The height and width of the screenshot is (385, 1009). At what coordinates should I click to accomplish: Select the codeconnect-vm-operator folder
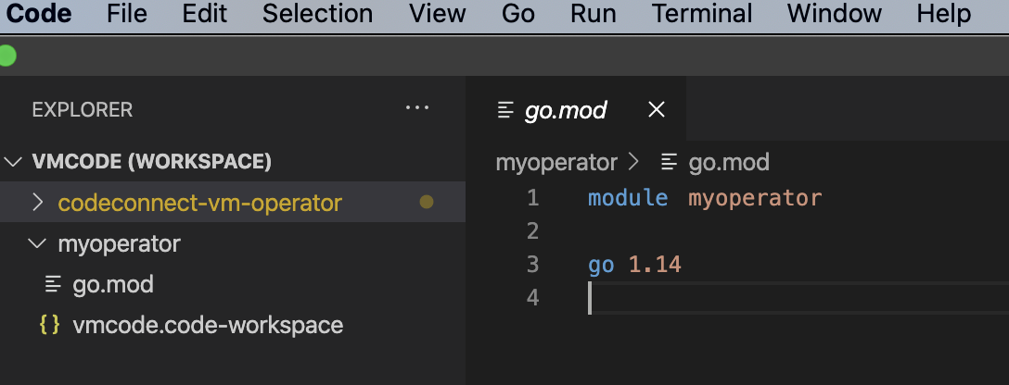click(x=232, y=202)
